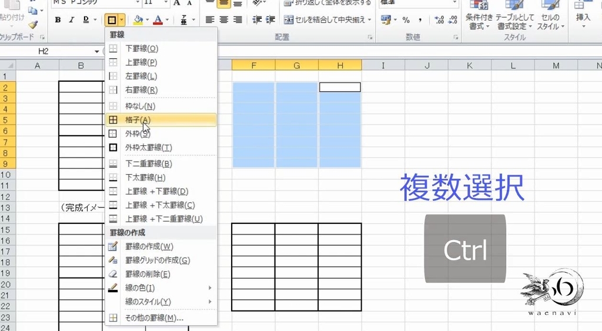Screen dimensions: 602x331
Task: Select 枠なし to remove borders
Action: 161,106
